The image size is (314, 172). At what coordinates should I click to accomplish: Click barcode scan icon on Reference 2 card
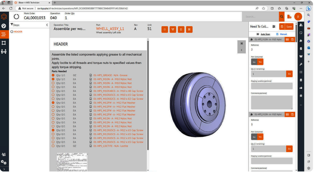click(x=287, y=40)
